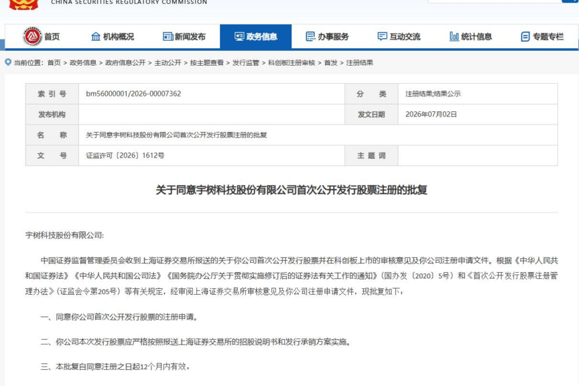Click the page icon beside 专题专栏
The height and width of the screenshot is (386, 579).
[525, 37]
